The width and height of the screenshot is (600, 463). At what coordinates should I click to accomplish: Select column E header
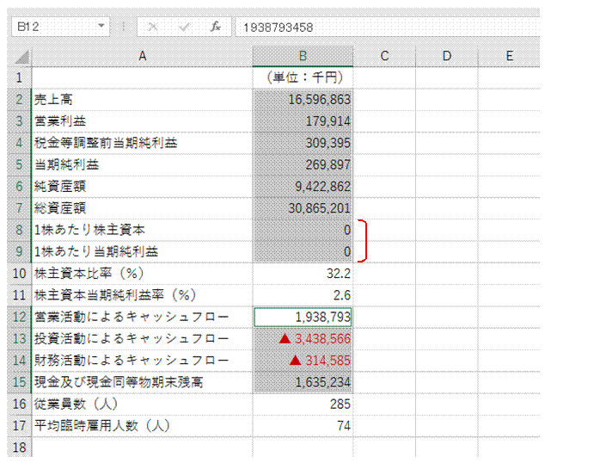pos(509,56)
